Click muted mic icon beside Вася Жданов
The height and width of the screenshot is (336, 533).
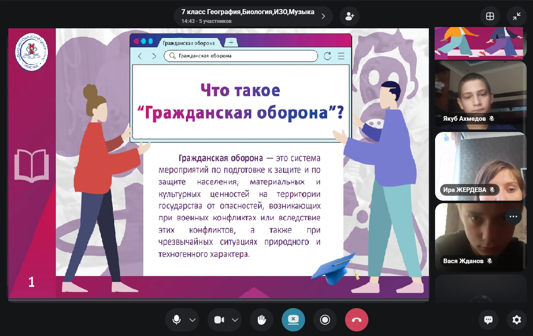point(490,261)
